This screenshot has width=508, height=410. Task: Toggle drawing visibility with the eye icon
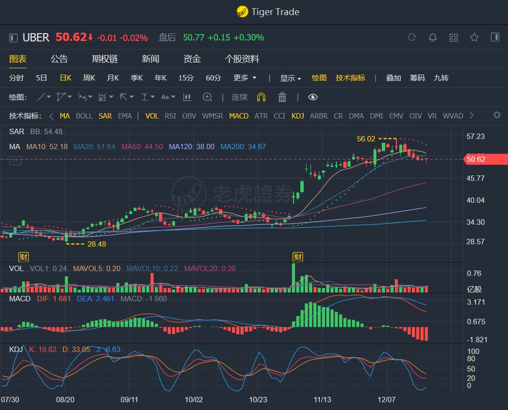tap(313, 97)
